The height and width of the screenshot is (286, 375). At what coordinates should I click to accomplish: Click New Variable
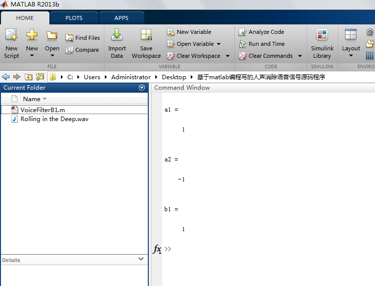click(189, 32)
